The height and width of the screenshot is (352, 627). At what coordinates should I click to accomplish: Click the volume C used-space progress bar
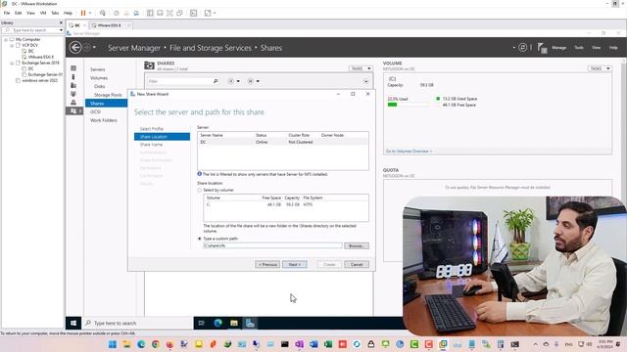(x=408, y=105)
